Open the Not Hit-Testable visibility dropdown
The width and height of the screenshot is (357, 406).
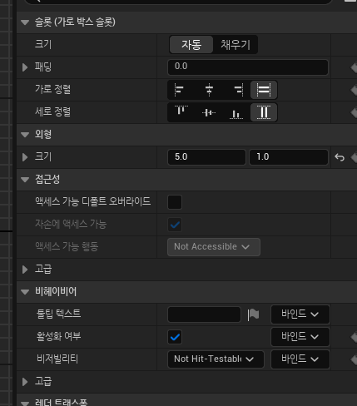[216, 359]
